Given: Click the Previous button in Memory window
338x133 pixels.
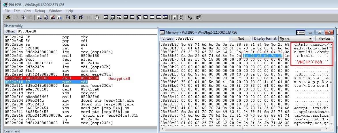Looking at the screenshot, I should 324,38.
